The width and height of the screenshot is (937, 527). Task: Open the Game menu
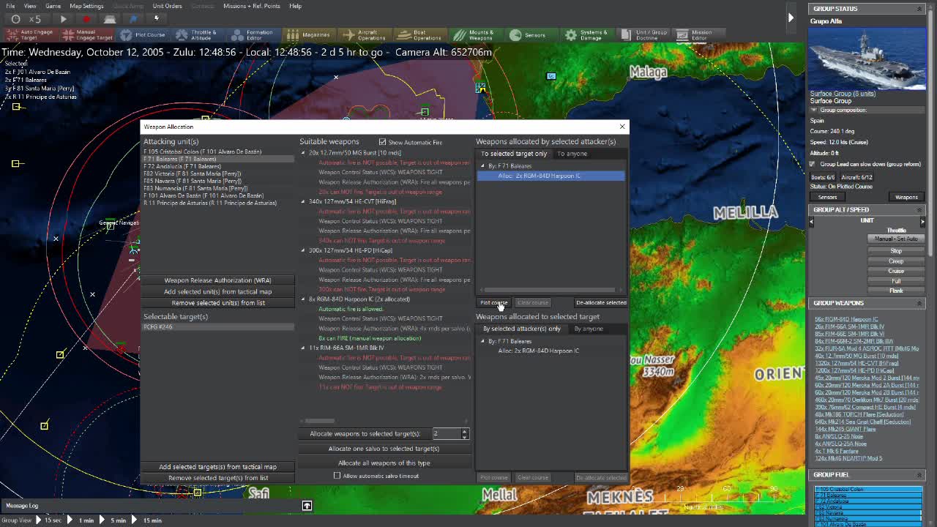point(53,6)
